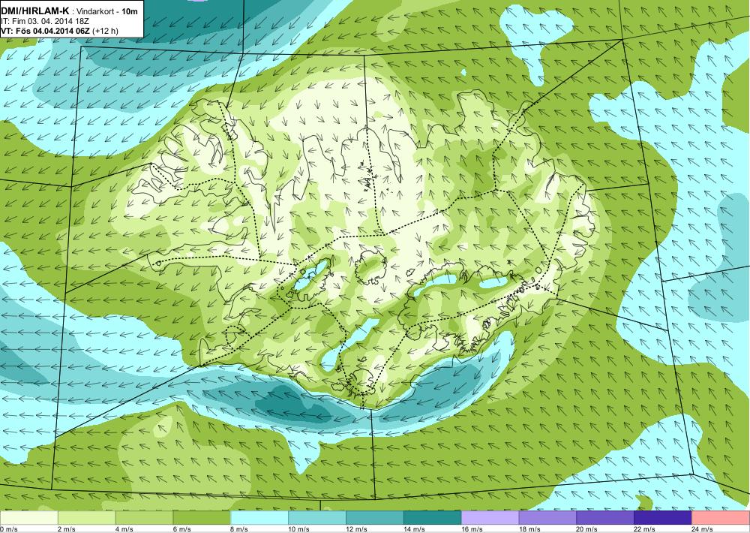Click the "24 m/s" legend label
This screenshot has width=750, height=533.
tap(702, 529)
